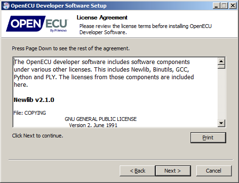Close the setup window
The image size is (239, 183).
(233, 6)
